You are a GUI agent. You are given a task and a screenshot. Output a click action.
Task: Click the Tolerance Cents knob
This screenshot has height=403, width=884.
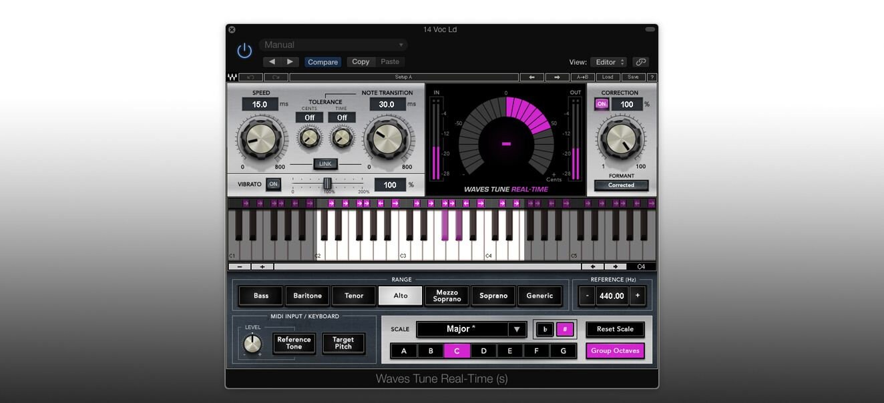tap(309, 137)
